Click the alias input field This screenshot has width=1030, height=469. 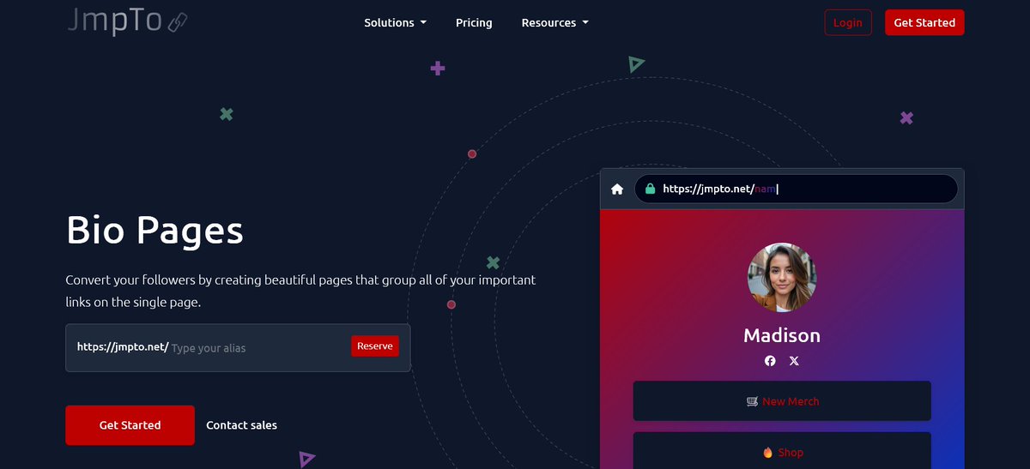tap(257, 348)
